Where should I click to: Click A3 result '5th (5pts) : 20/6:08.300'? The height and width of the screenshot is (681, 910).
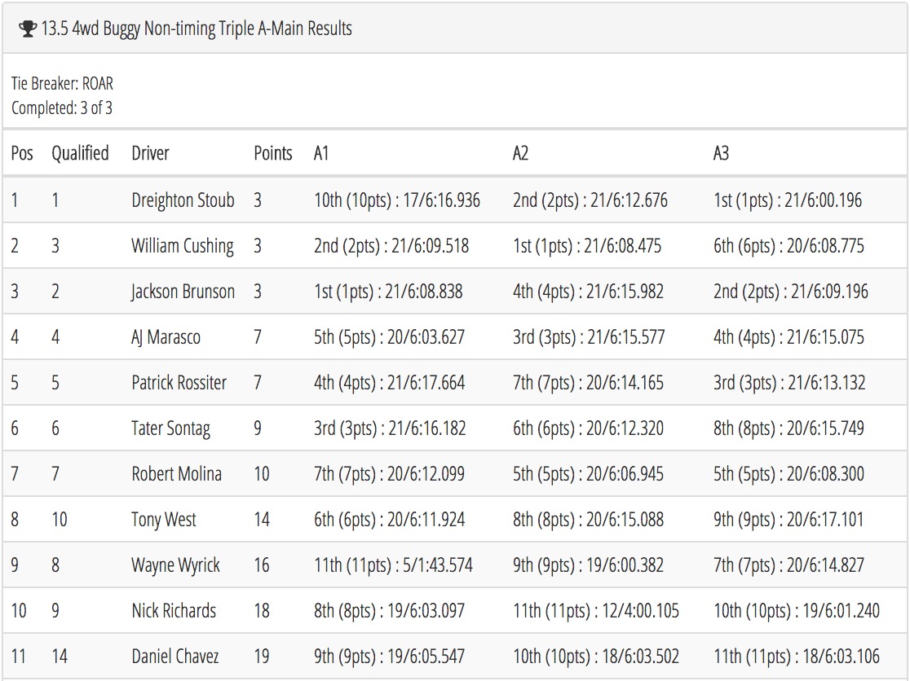[x=789, y=473]
